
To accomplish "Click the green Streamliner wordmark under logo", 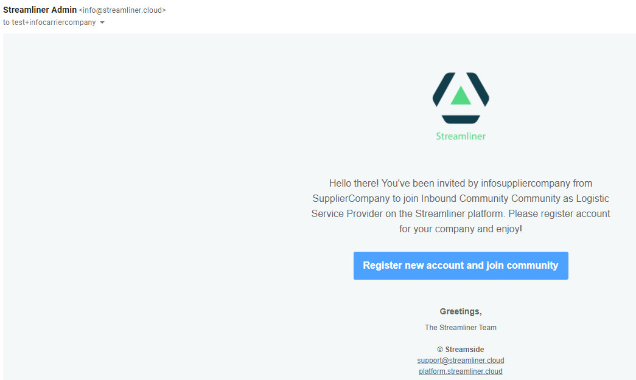I will coord(461,137).
